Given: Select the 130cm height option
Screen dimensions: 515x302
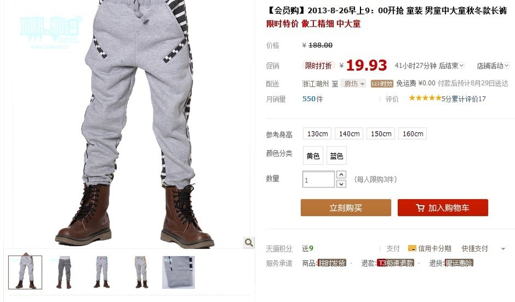Looking at the screenshot, I should [x=317, y=134].
